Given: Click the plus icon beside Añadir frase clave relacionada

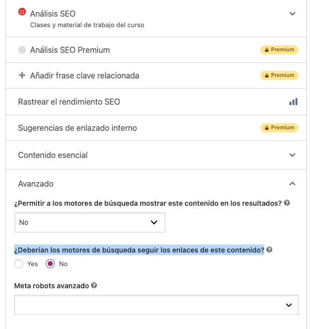Looking at the screenshot, I should click(x=22, y=75).
